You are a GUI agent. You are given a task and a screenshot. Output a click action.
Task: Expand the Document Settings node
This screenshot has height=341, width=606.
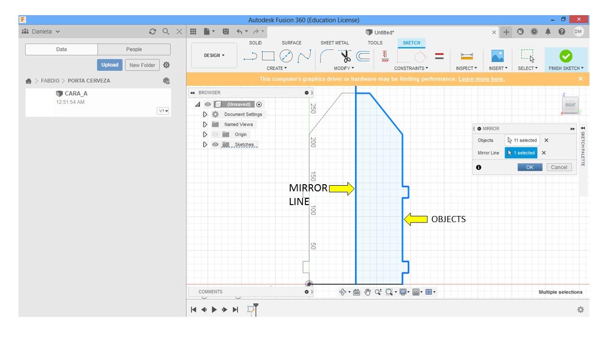(x=205, y=114)
